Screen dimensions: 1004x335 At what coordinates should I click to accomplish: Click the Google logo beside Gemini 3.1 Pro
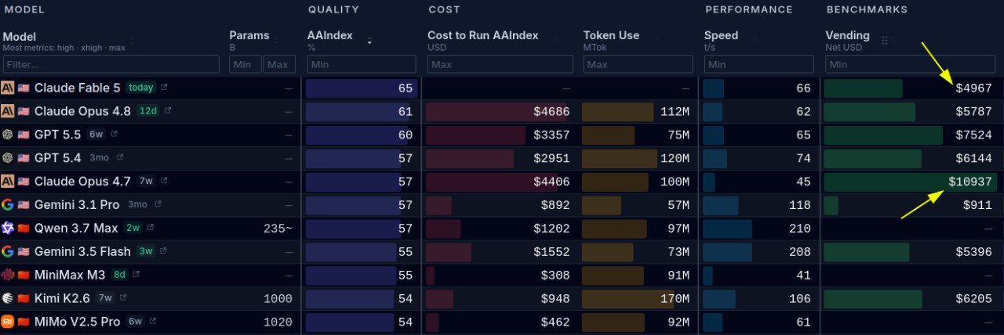pyautogui.click(x=8, y=205)
